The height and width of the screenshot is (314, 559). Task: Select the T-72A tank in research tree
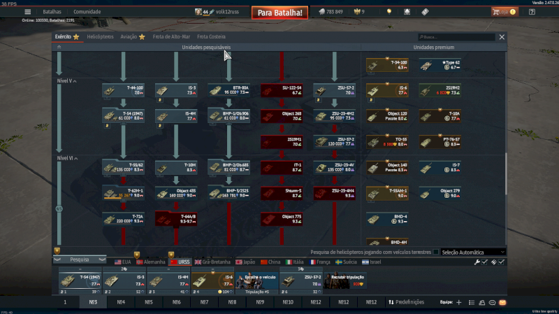tap(123, 219)
